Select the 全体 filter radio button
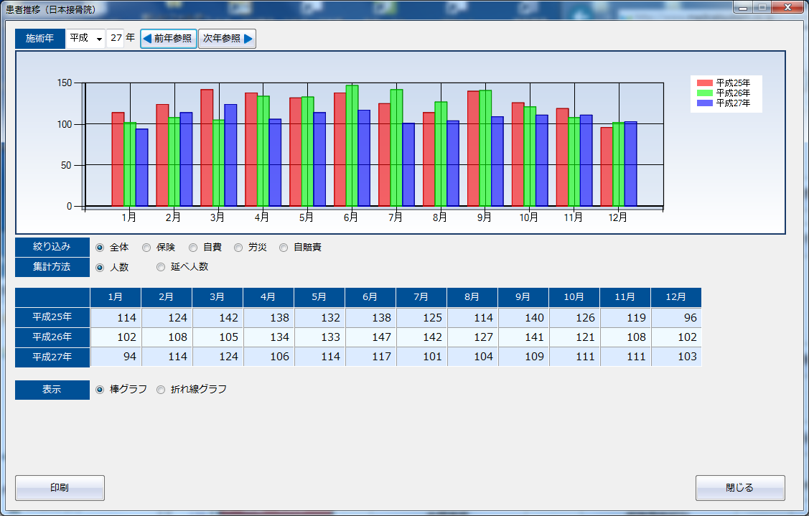Screen dimensions: 809x516 tap(100, 248)
